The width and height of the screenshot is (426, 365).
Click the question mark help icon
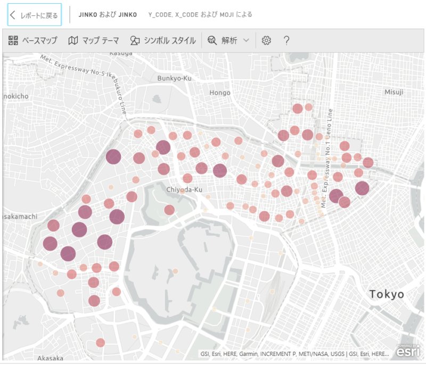(x=286, y=40)
